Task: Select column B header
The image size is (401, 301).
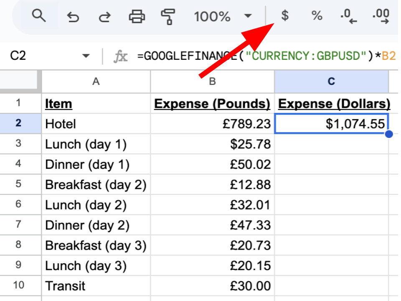Action: [212, 82]
